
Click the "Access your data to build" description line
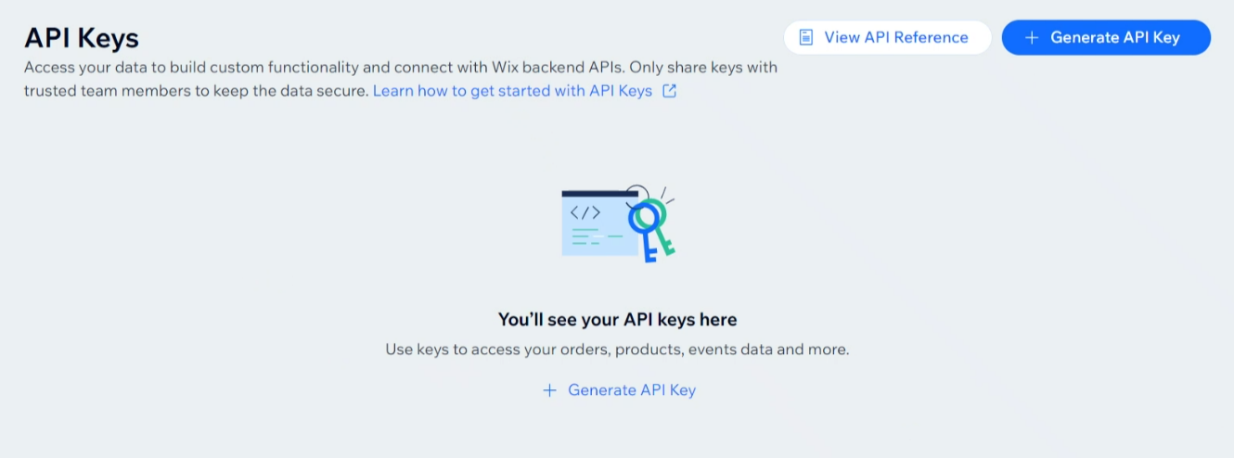pyautogui.click(x=401, y=68)
